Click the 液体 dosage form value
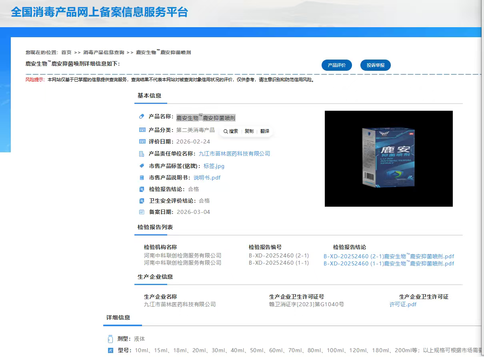484x357 pixels. point(139,339)
